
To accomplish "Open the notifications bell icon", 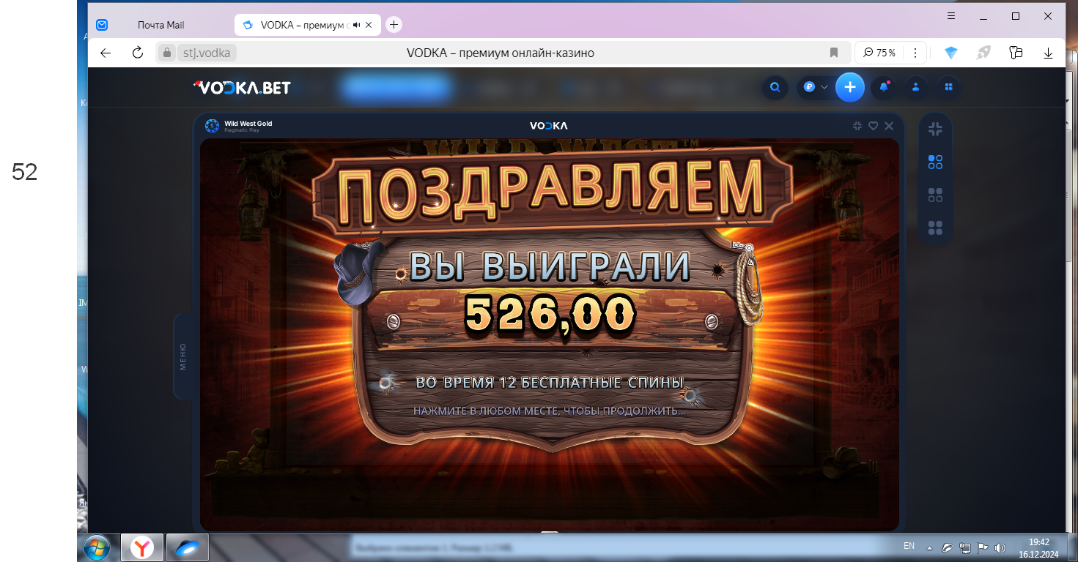I will pos(885,88).
